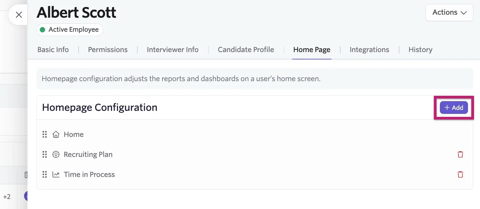
Task: Click the Homepage Configuration heading
Action: coord(100,108)
